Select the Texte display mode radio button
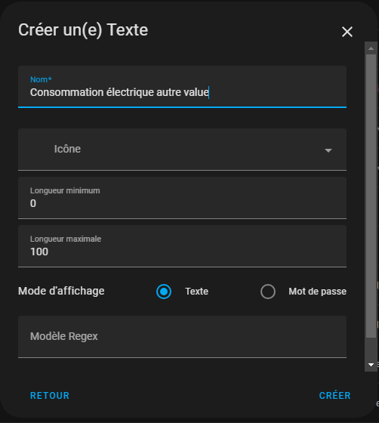The height and width of the screenshot is (423, 379). [164, 292]
